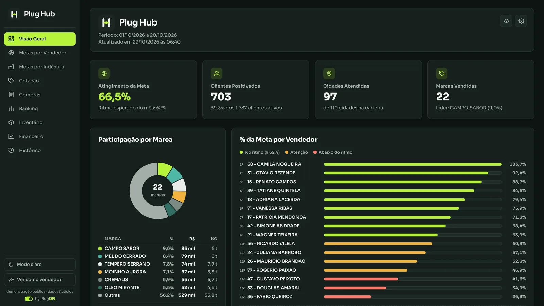544x306 pixels.
Task: Select Inventário in the sidebar
Action: click(40, 122)
